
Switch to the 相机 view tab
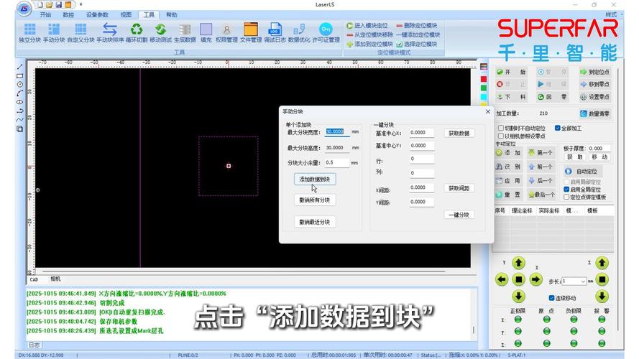(55, 279)
